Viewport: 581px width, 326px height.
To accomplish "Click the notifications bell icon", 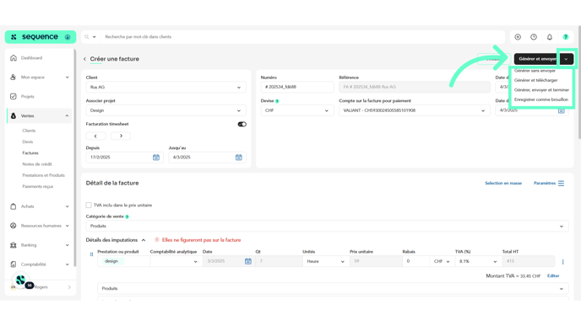I will click(x=550, y=37).
